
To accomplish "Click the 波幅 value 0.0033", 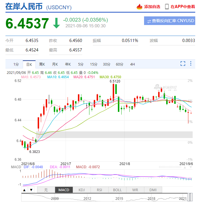I will pyautogui.click(x=189, y=41).
